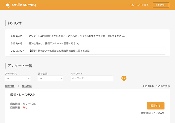Click the document icon beside パスワード変更
Image resolution: width=175 pixels, height=123 pixels.
click(x=132, y=5)
